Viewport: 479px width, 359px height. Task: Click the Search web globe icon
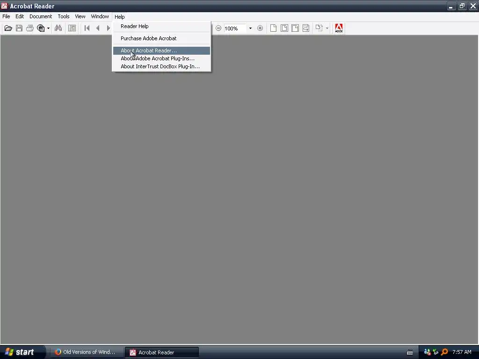click(41, 29)
